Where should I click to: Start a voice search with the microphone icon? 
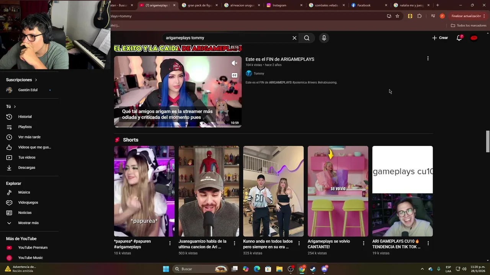coord(324,38)
